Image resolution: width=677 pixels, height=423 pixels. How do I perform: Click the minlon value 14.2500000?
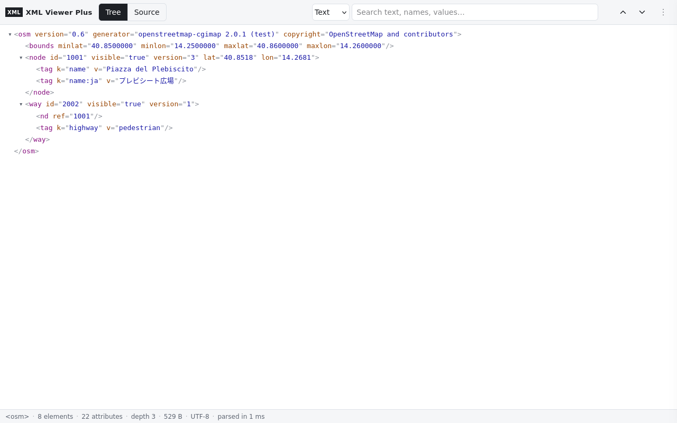tap(195, 46)
